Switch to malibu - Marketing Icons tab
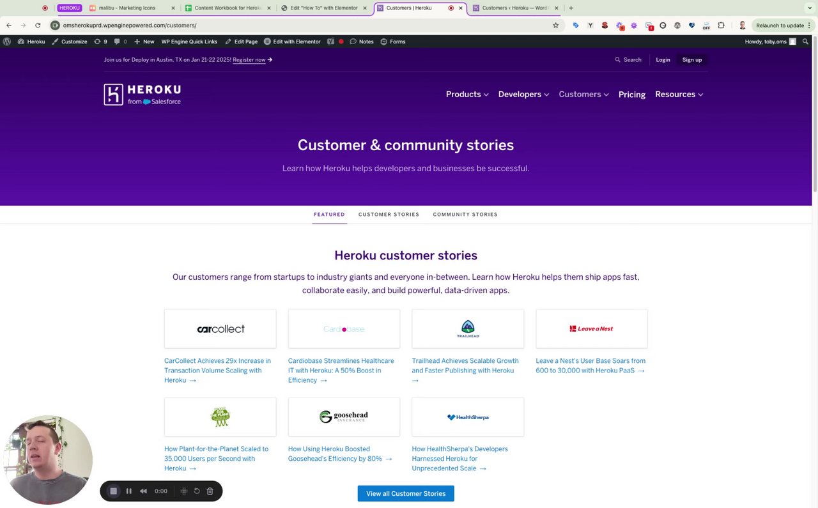The image size is (818, 508). 132,8
